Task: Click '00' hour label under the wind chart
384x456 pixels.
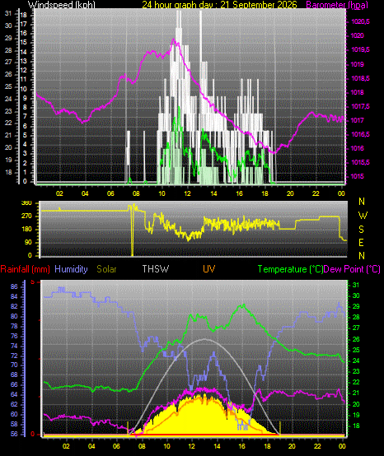Action: coord(341,193)
